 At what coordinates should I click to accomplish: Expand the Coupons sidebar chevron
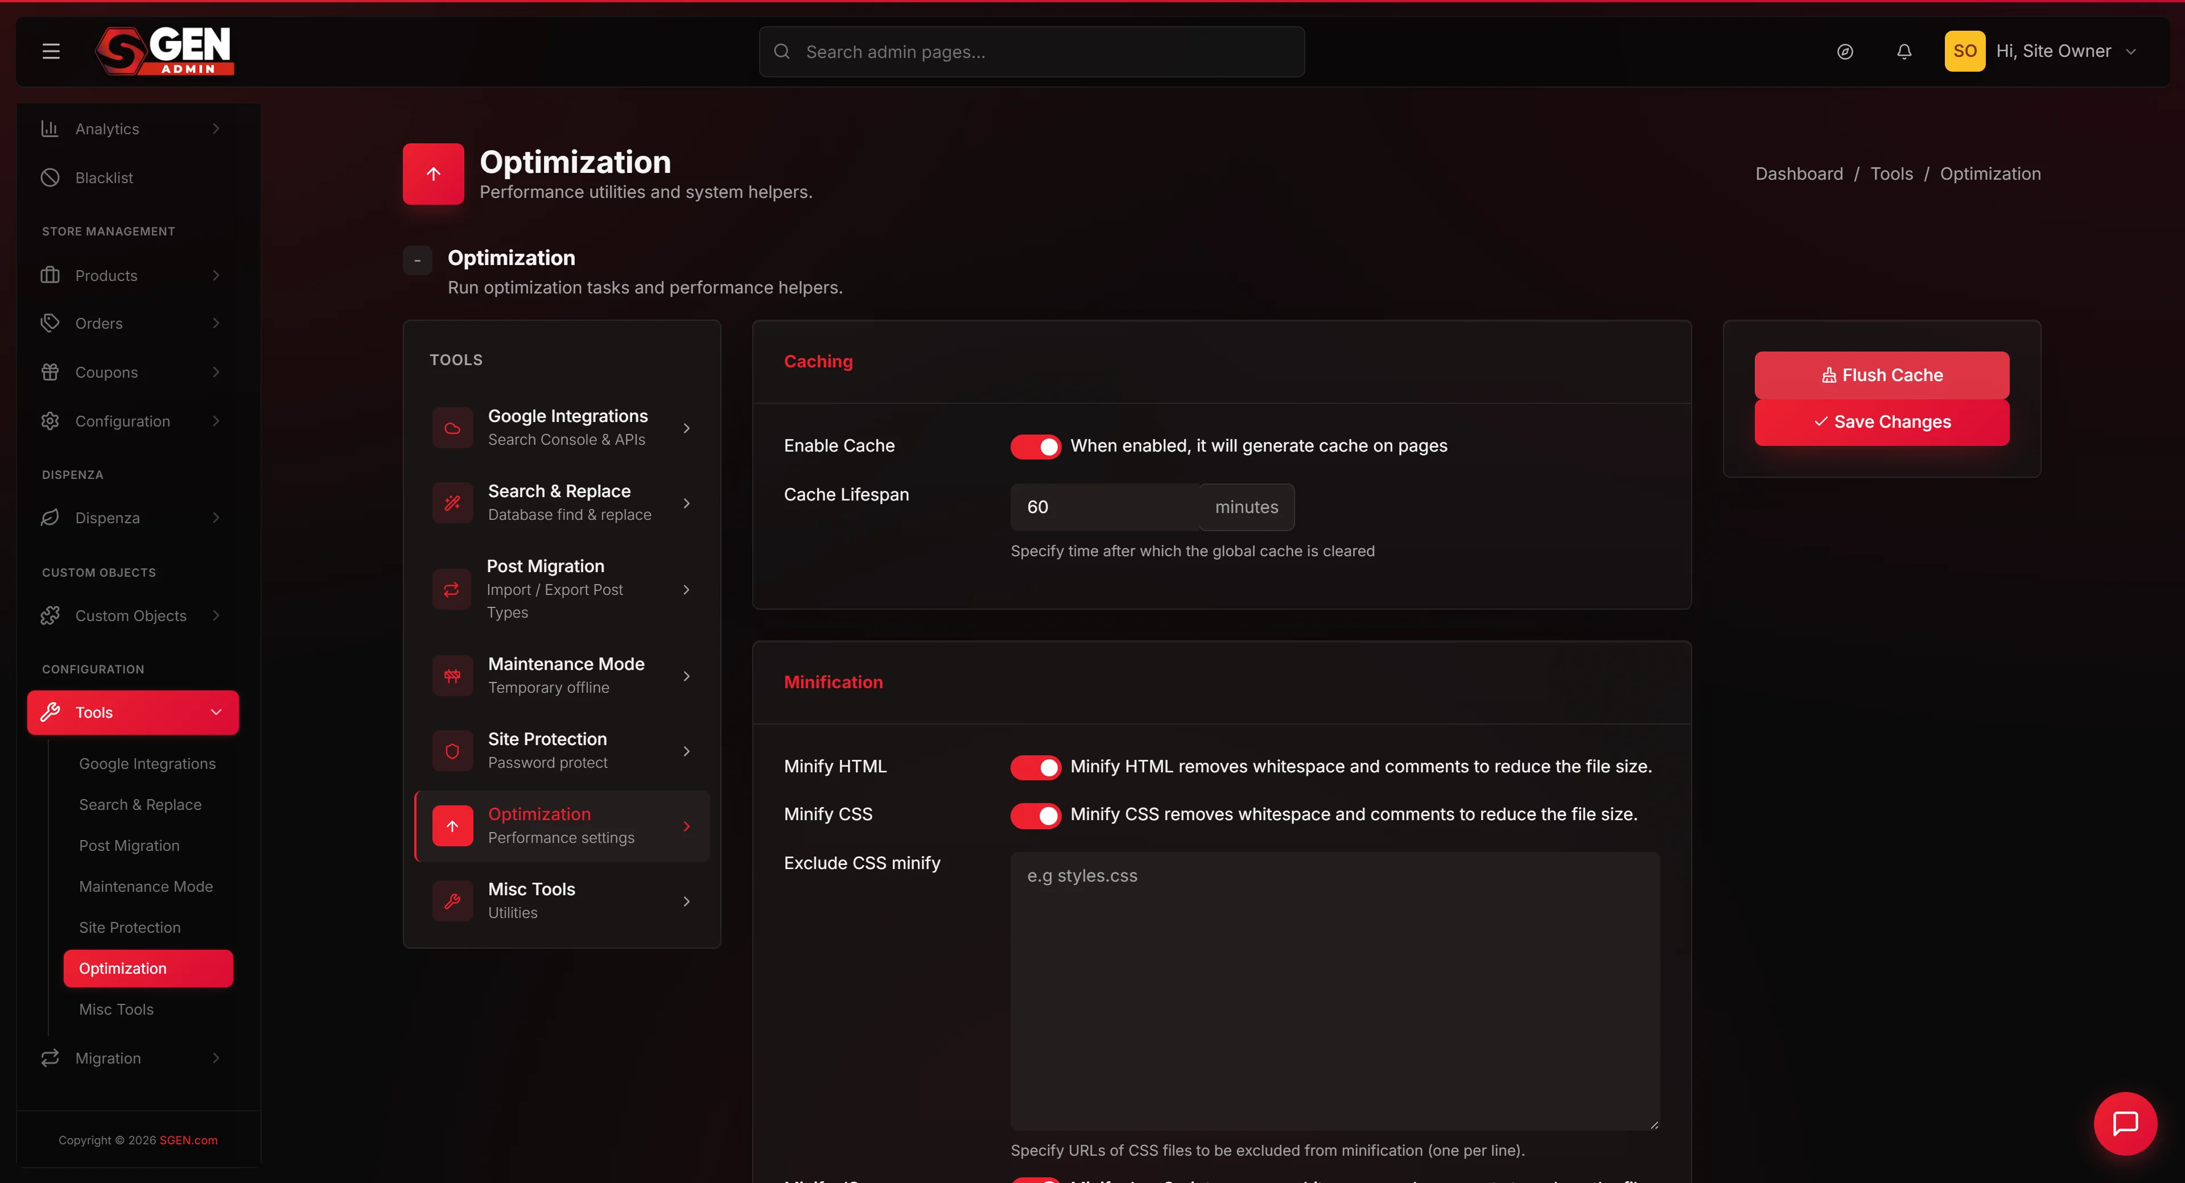click(216, 371)
